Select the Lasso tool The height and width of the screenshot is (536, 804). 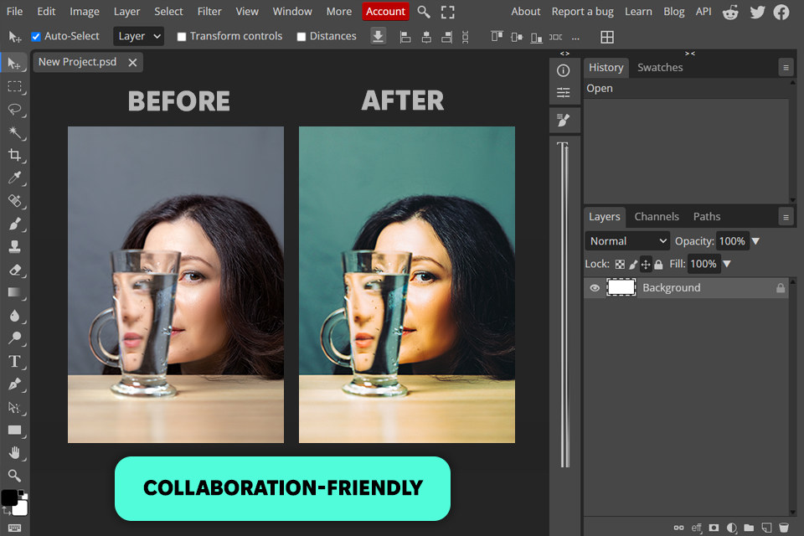click(14, 110)
